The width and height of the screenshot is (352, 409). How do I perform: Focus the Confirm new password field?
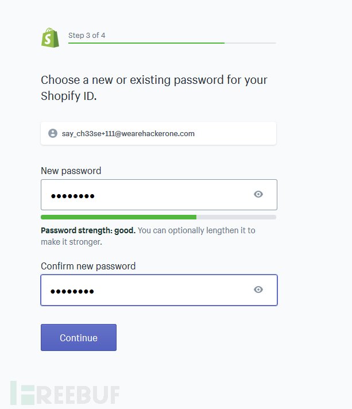[x=159, y=290]
